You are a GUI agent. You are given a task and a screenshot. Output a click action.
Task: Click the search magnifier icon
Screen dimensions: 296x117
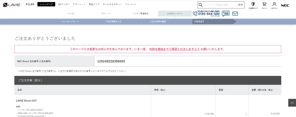coord(200,5)
